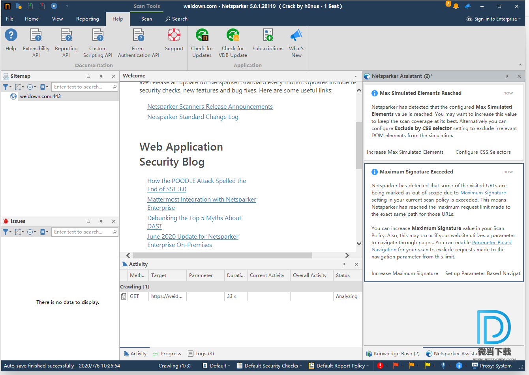Image resolution: width=529 pixels, height=375 pixels.
Task: Switch to the Logs (3) tab
Action: (201, 354)
